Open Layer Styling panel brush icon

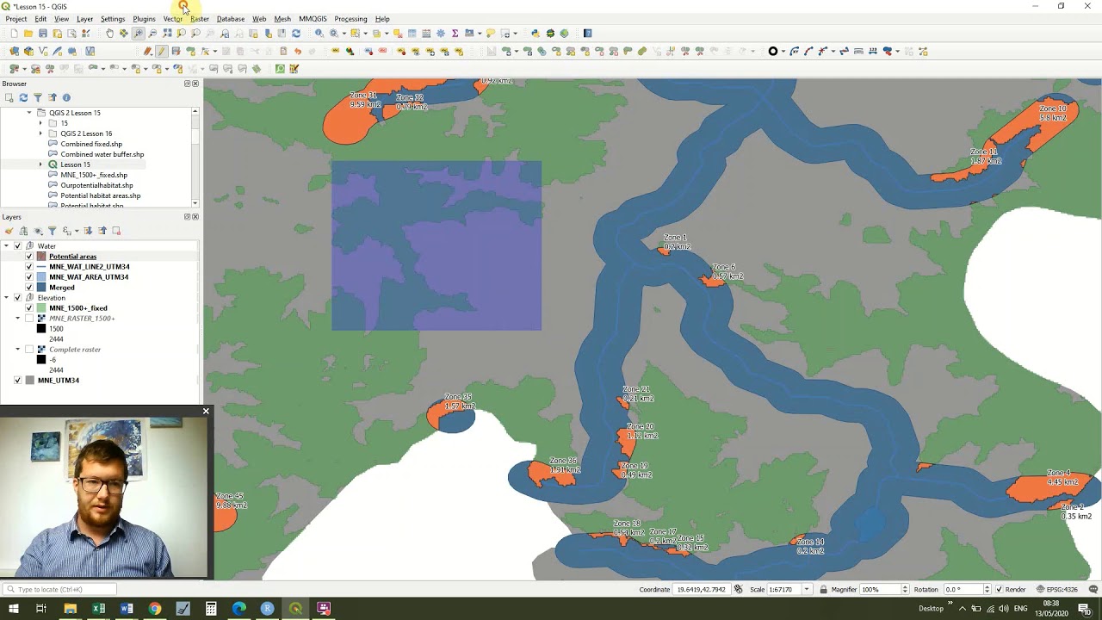[9, 231]
